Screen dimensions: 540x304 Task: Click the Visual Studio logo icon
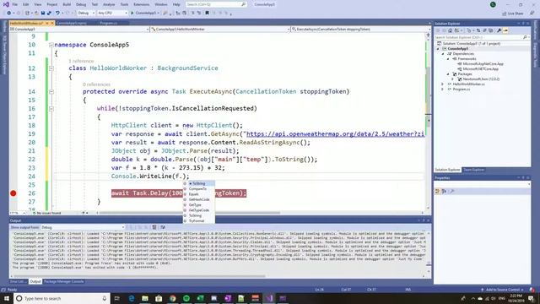coord(6,4)
